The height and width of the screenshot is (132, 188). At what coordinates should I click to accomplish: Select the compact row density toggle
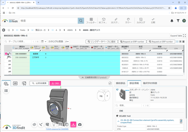[177, 42]
